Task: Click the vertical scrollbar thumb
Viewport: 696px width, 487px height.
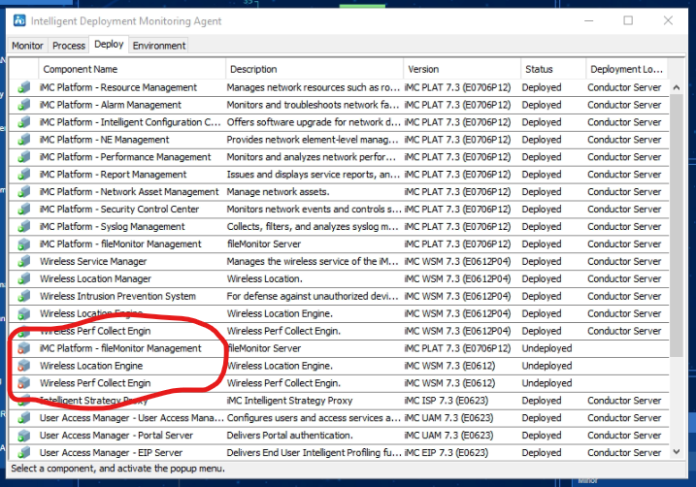Action: pyautogui.click(x=676, y=225)
